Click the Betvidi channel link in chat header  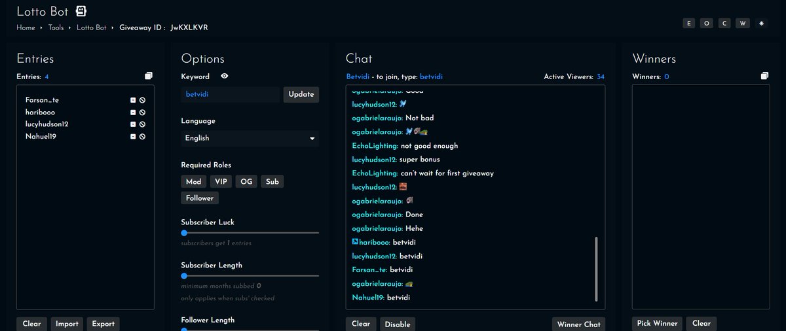pyautogui.click(x=359, y=77)
